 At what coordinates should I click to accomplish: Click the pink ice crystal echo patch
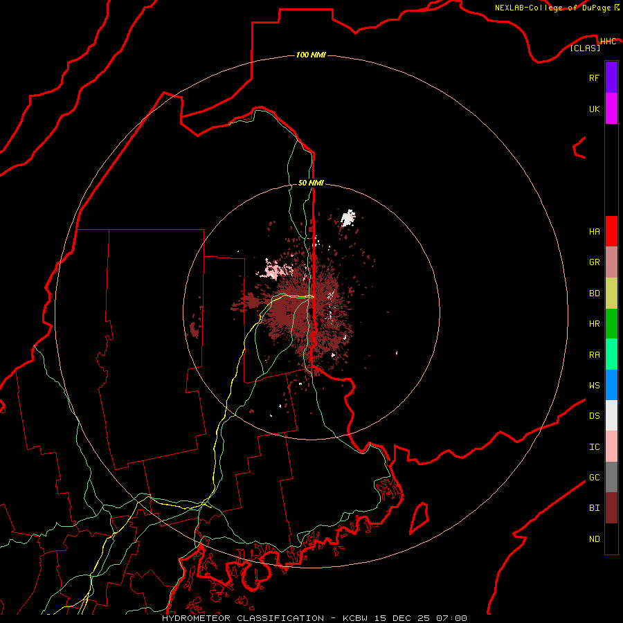274,270
